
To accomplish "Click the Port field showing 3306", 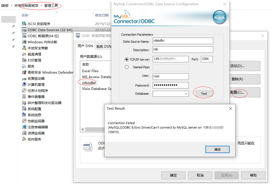I will [207, 59].
